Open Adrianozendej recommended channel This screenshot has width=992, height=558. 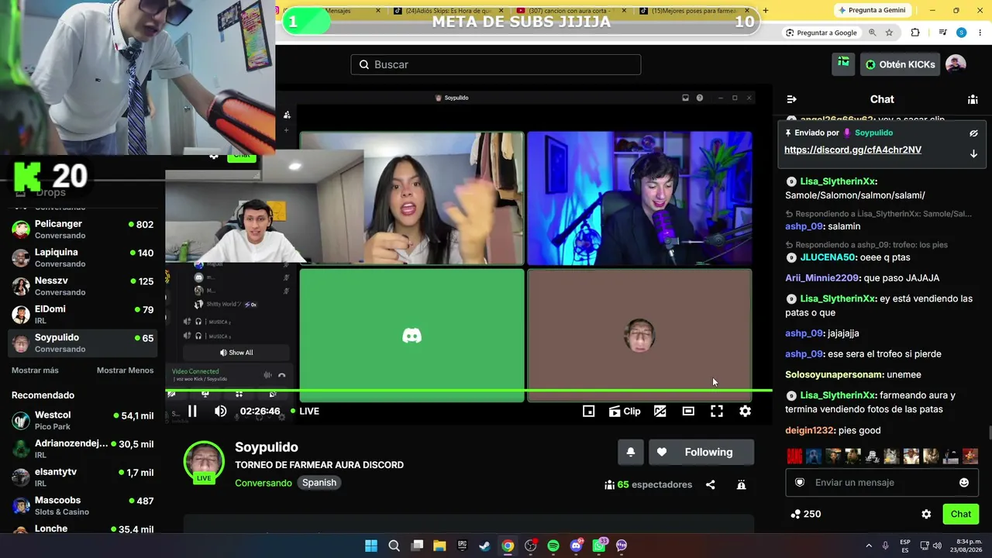[x=82, y=449]
